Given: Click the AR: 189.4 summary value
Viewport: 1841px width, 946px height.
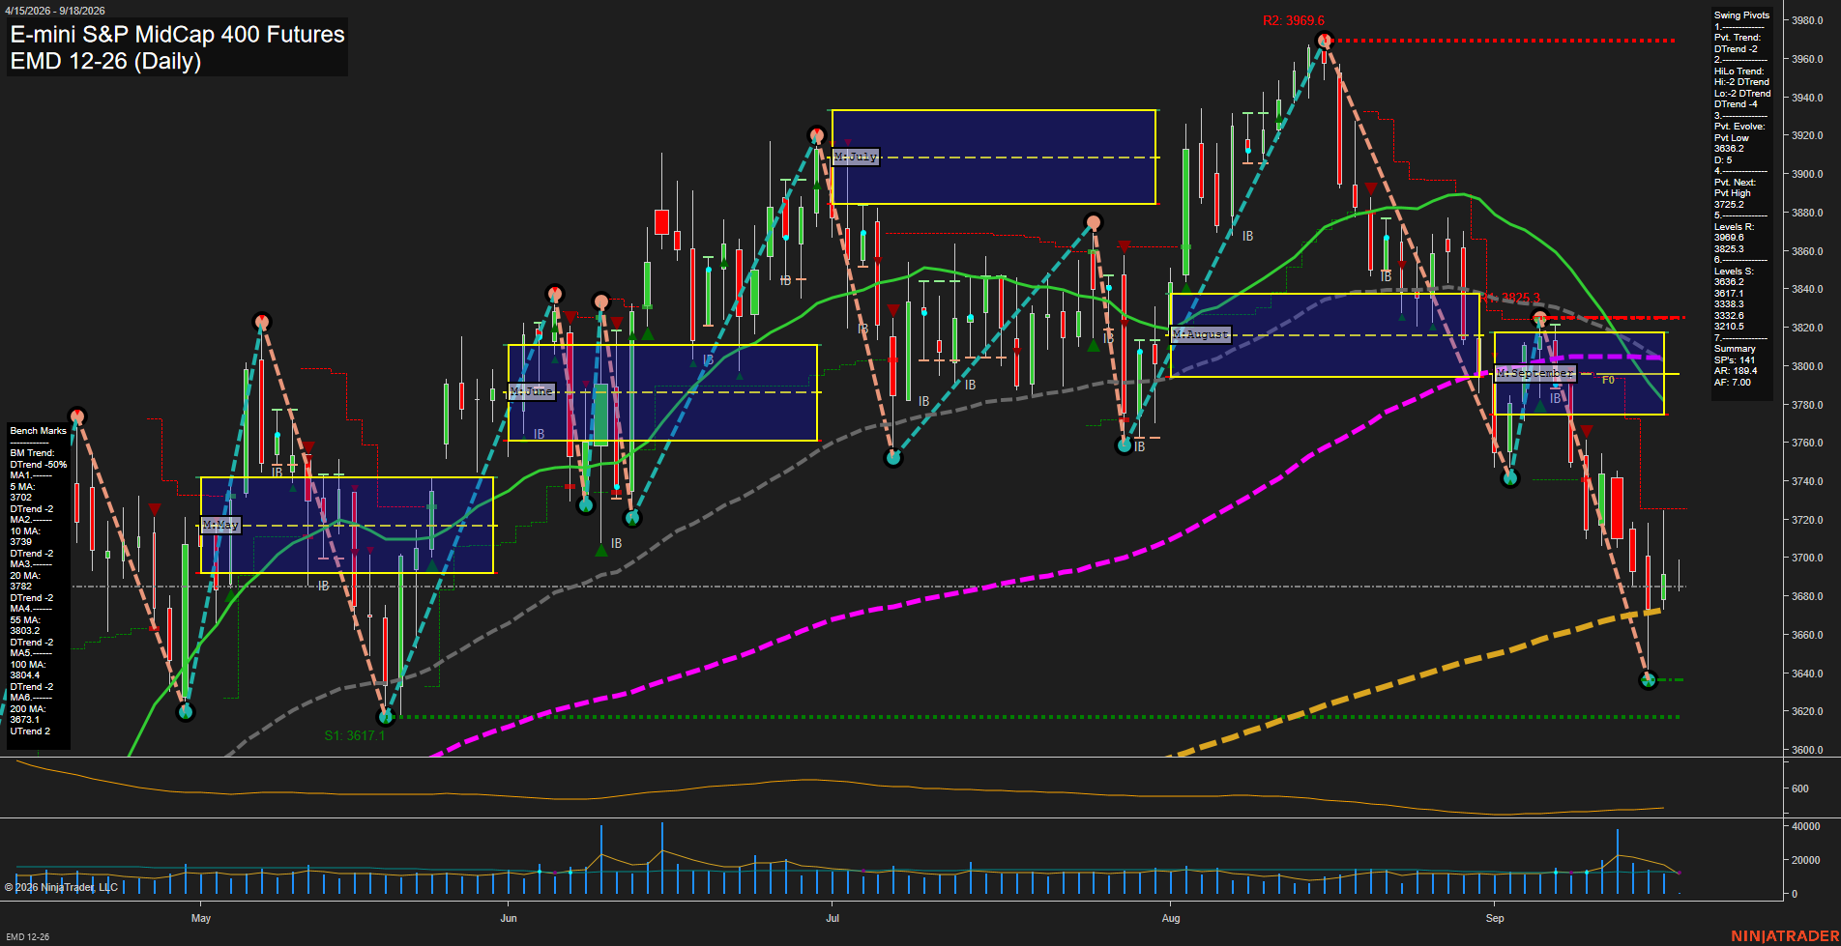Looking at the screenshot, I should pos(1736,371).
